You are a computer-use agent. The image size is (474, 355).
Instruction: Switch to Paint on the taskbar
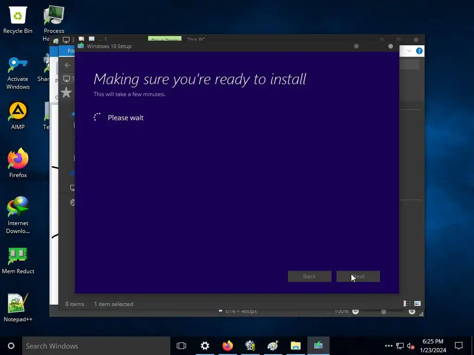tap(273, 346)
